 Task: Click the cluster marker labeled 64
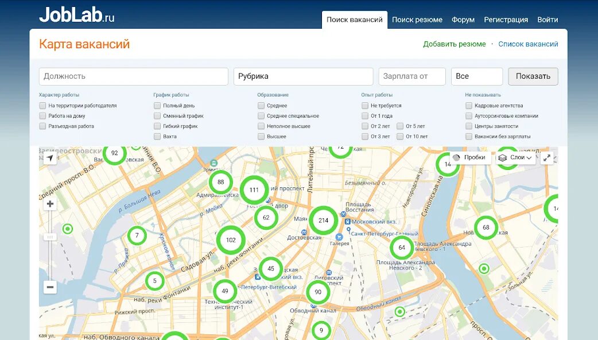402,248
